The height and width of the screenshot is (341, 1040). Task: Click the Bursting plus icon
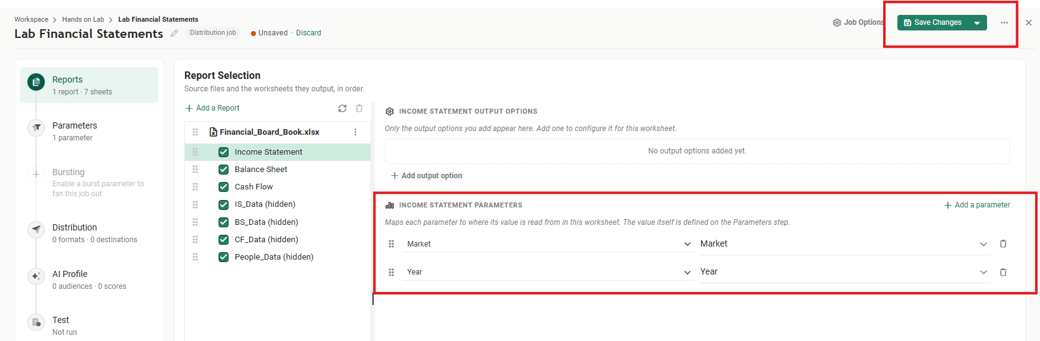[36, 174]
